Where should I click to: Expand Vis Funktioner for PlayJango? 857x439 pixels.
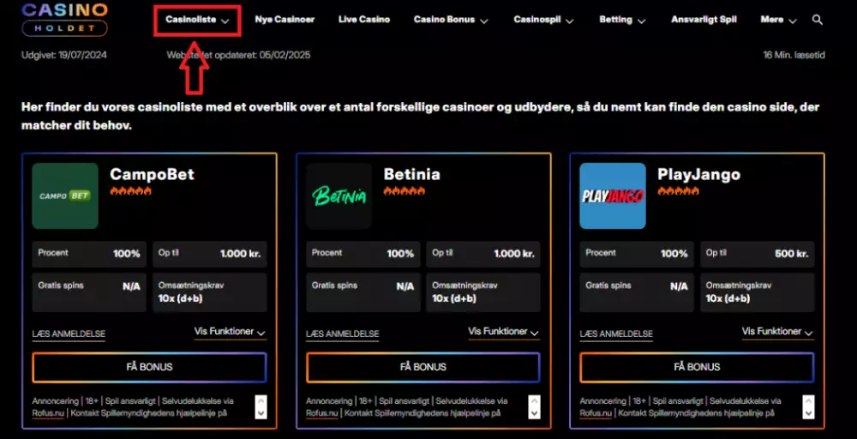[x=777, y=332]
